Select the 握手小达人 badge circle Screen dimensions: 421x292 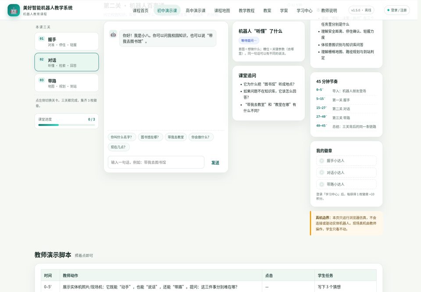321,161
